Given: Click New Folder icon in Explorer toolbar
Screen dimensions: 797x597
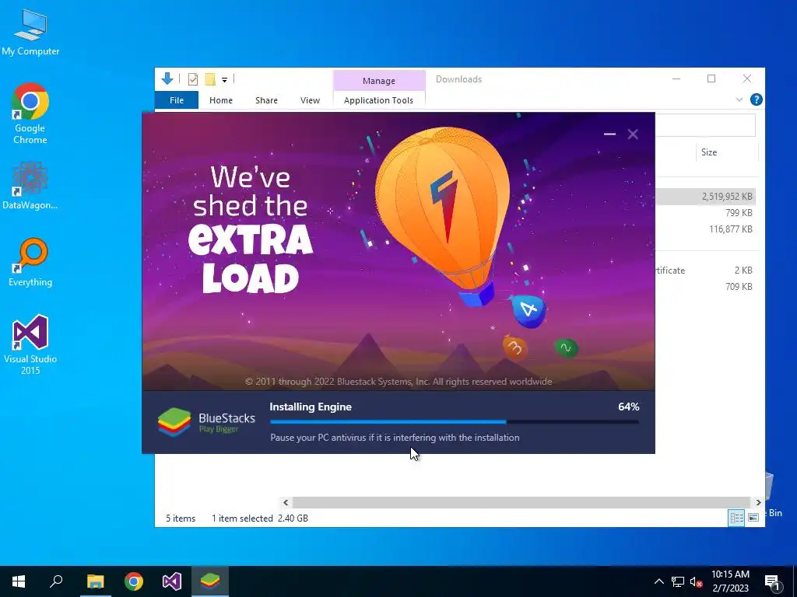Looking at the screenshot, I should pos(210,79).
